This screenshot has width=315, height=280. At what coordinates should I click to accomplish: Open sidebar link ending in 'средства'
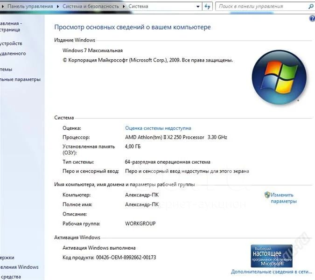[10, 277]
